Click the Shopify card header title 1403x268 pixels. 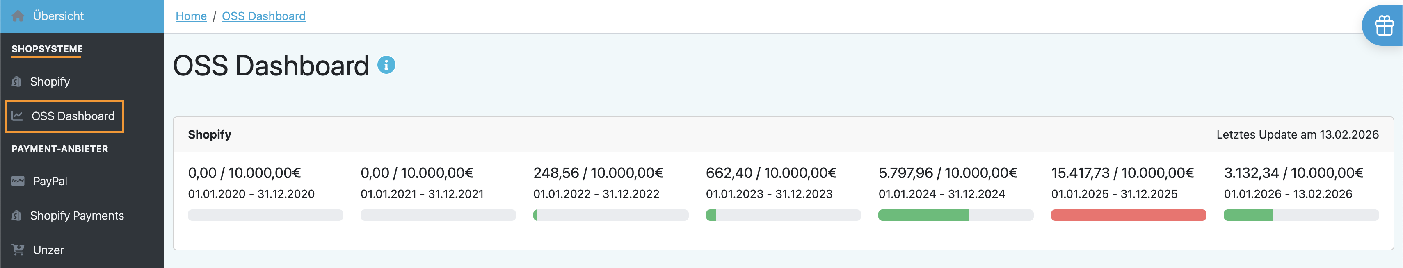coord(210,134)
